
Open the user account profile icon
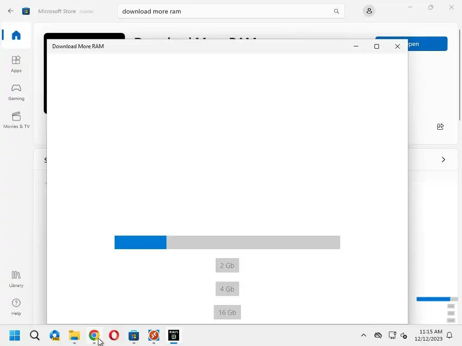pos(369,11)
